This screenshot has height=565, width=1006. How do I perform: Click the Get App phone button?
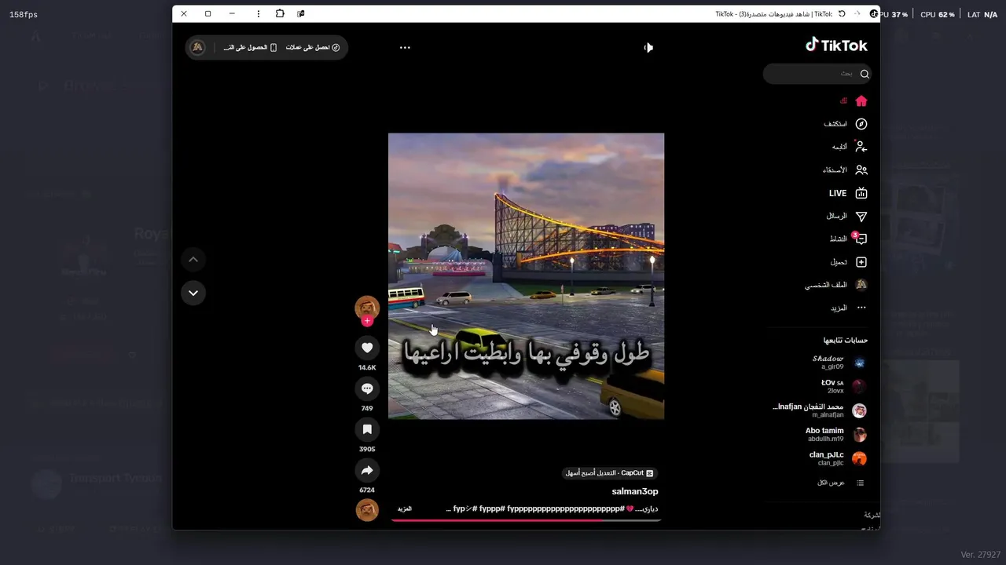[x=250, y=47]
